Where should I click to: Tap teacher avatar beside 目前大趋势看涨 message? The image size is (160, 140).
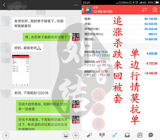[x=76, y=104]
